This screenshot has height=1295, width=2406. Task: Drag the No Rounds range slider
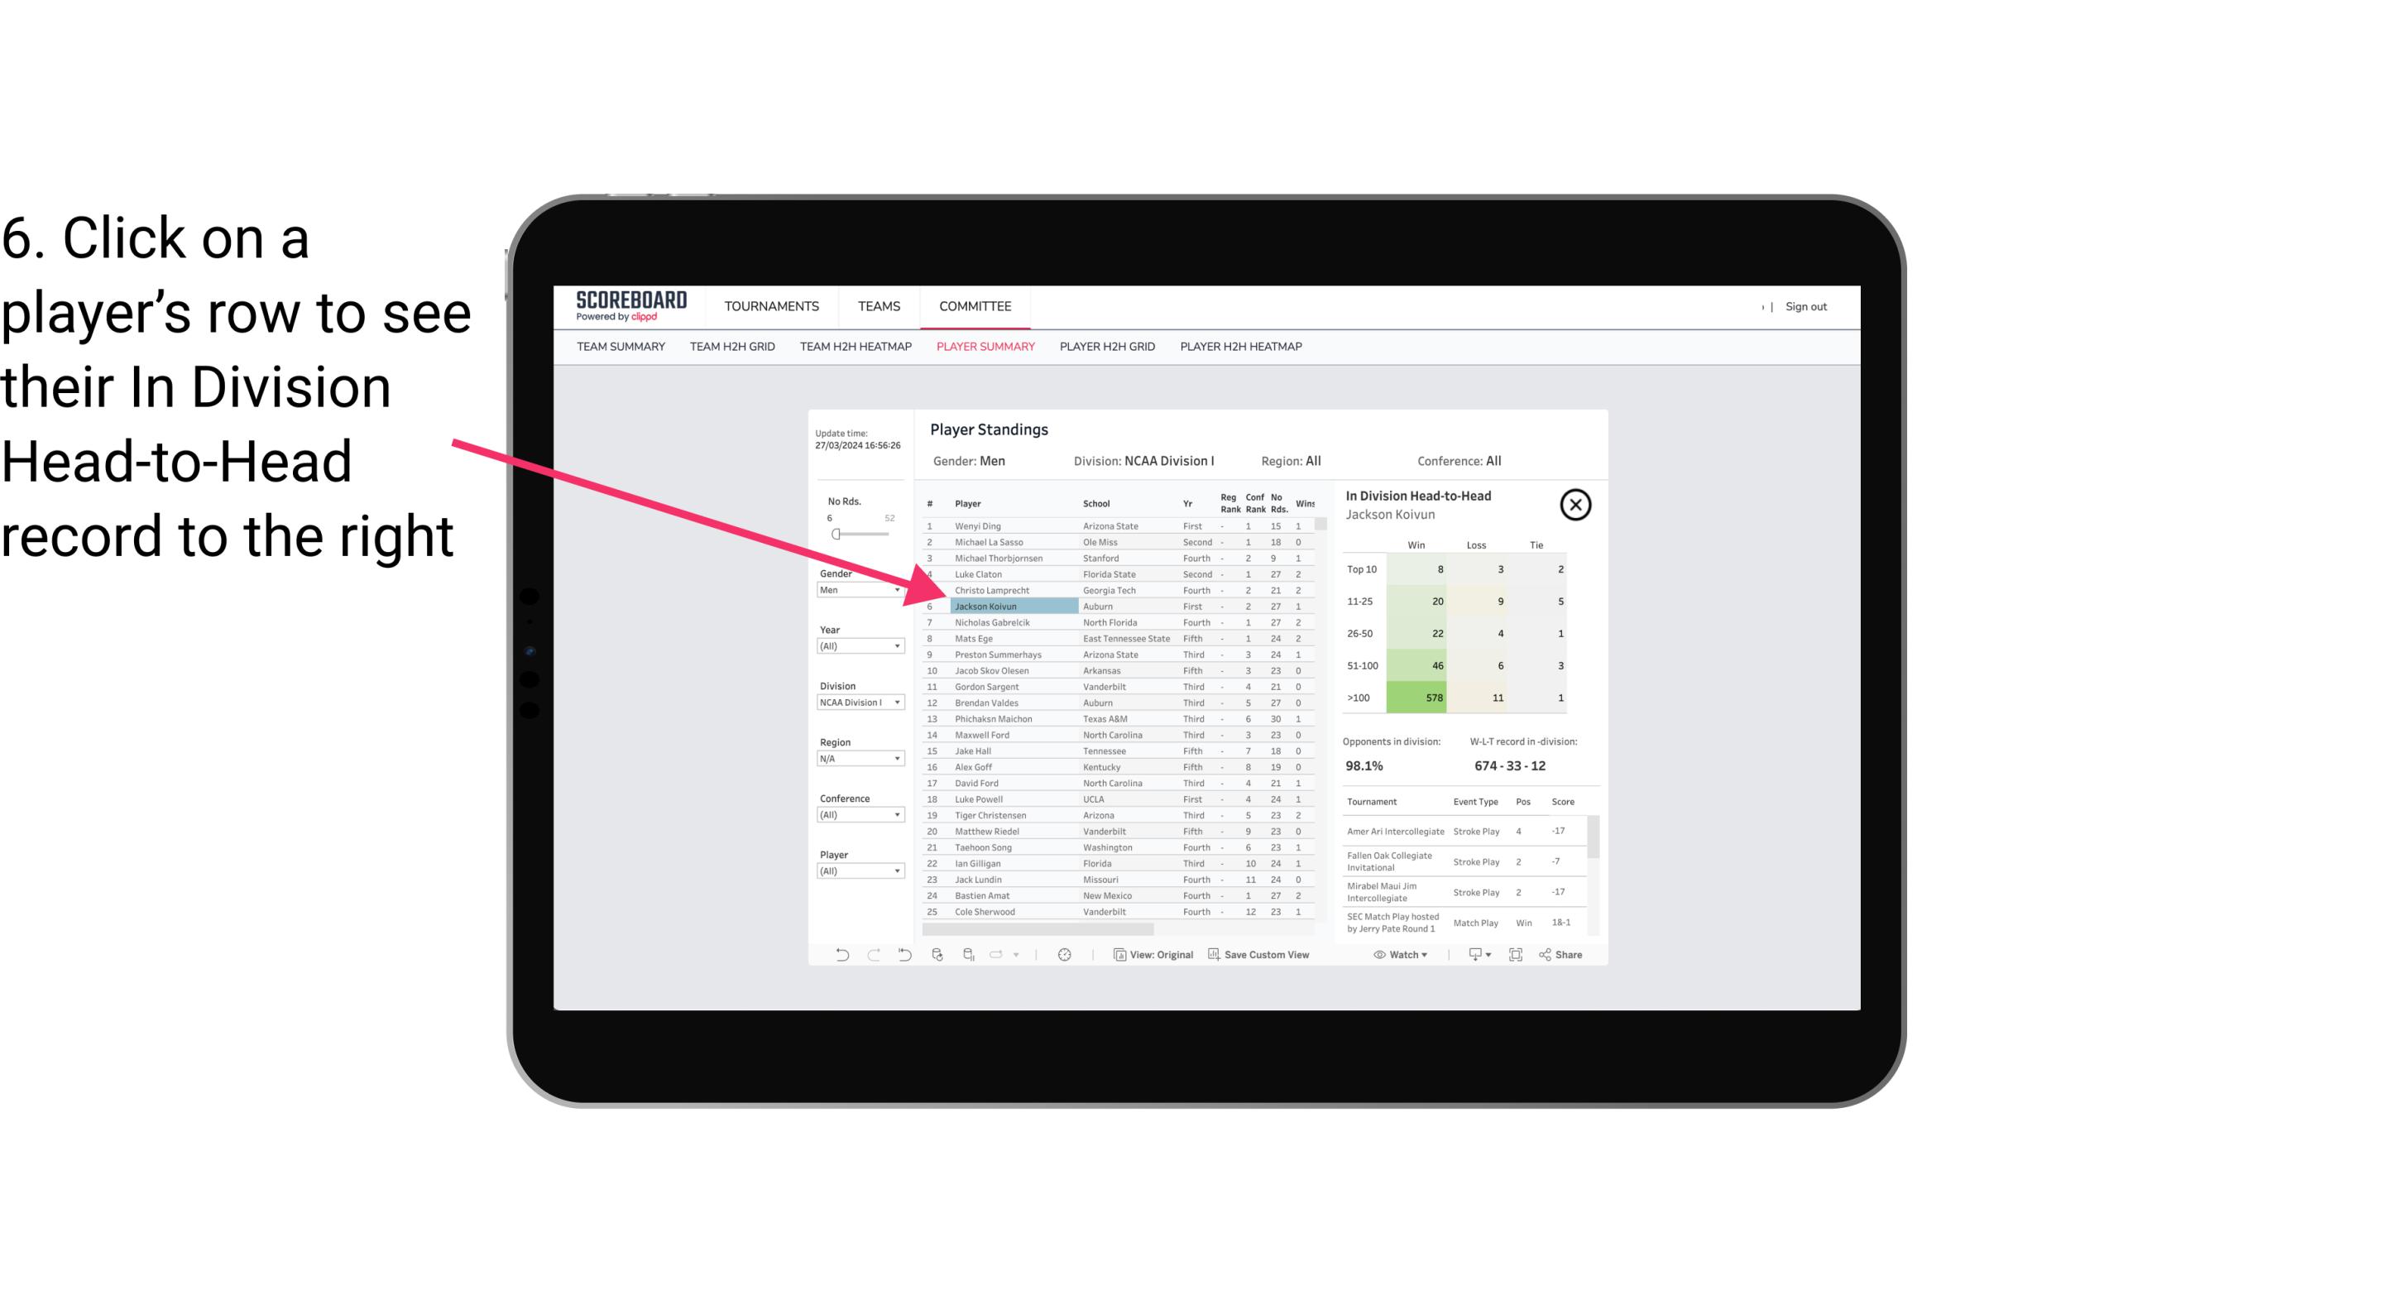pos(837,533)
